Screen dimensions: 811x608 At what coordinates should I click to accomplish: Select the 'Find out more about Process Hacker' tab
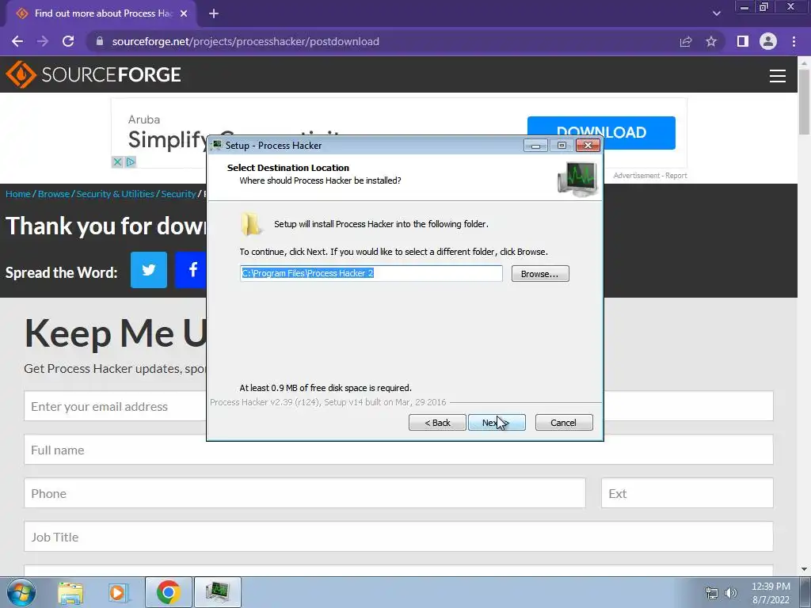click(101, 13)
